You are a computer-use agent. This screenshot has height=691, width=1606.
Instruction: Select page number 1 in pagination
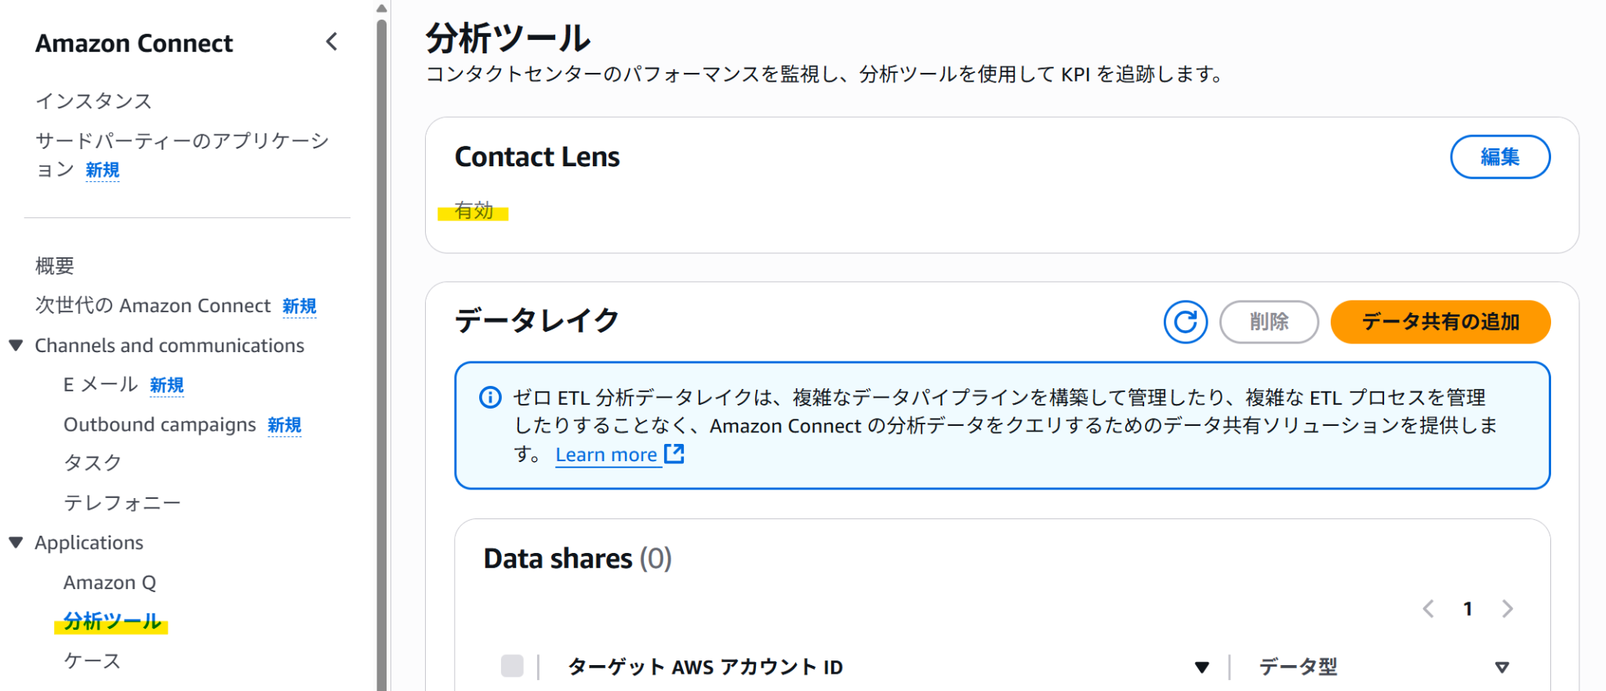(1467, 609)
